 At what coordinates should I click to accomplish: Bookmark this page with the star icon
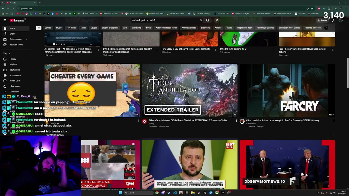point(312,8)
